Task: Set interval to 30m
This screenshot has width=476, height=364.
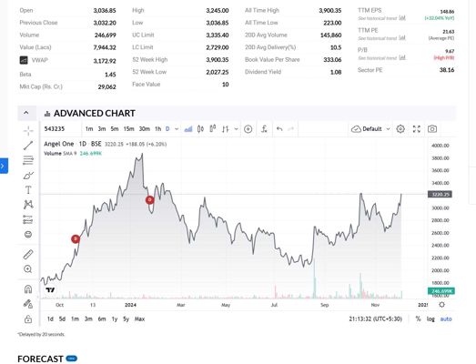Action: 145,129
